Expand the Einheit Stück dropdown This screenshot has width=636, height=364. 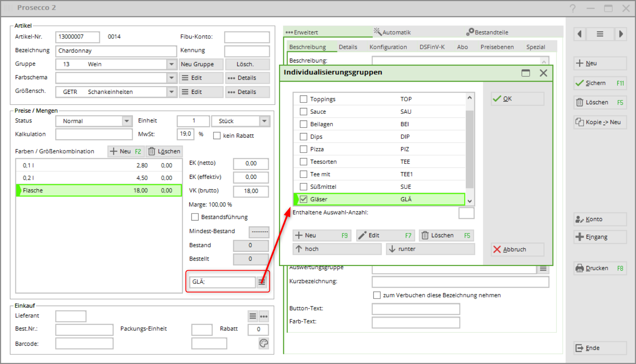pyautogui.click(x=264, y=121)
